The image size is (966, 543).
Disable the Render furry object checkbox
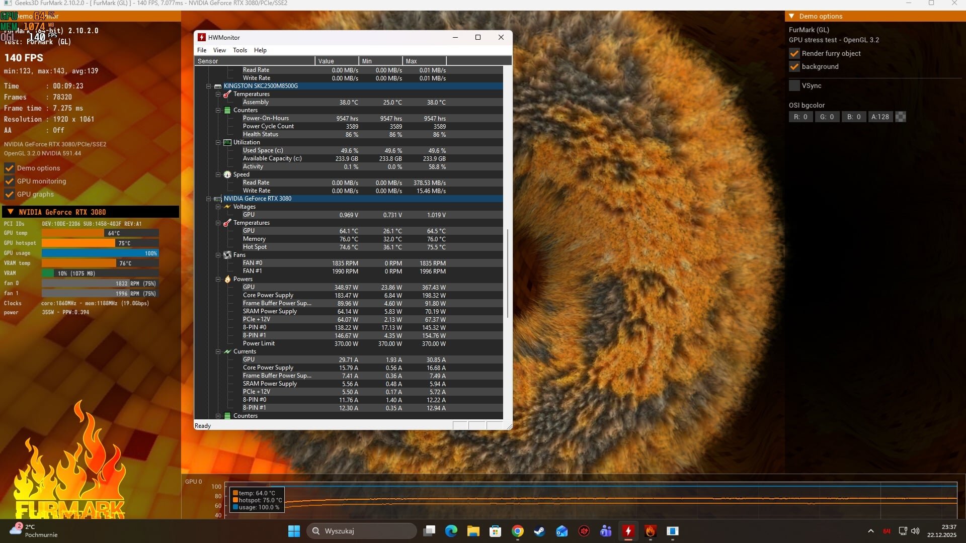[x=794, y=53]
